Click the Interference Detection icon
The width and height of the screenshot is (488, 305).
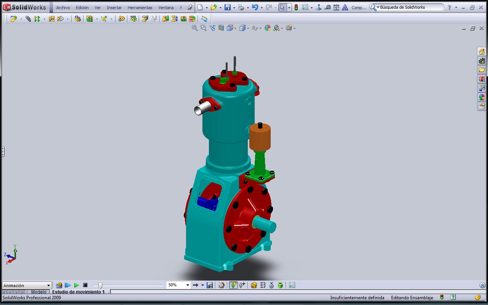[165, 19]
